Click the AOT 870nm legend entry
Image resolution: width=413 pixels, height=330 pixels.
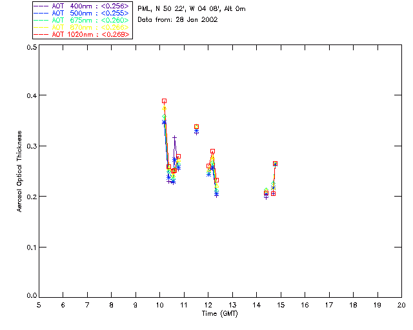pyautogui.click(x=81, y=27)
